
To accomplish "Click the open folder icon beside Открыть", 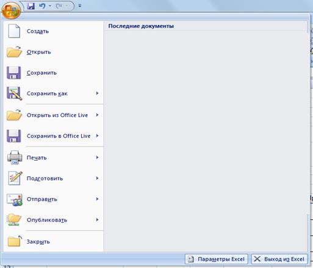I will [14, 52].
